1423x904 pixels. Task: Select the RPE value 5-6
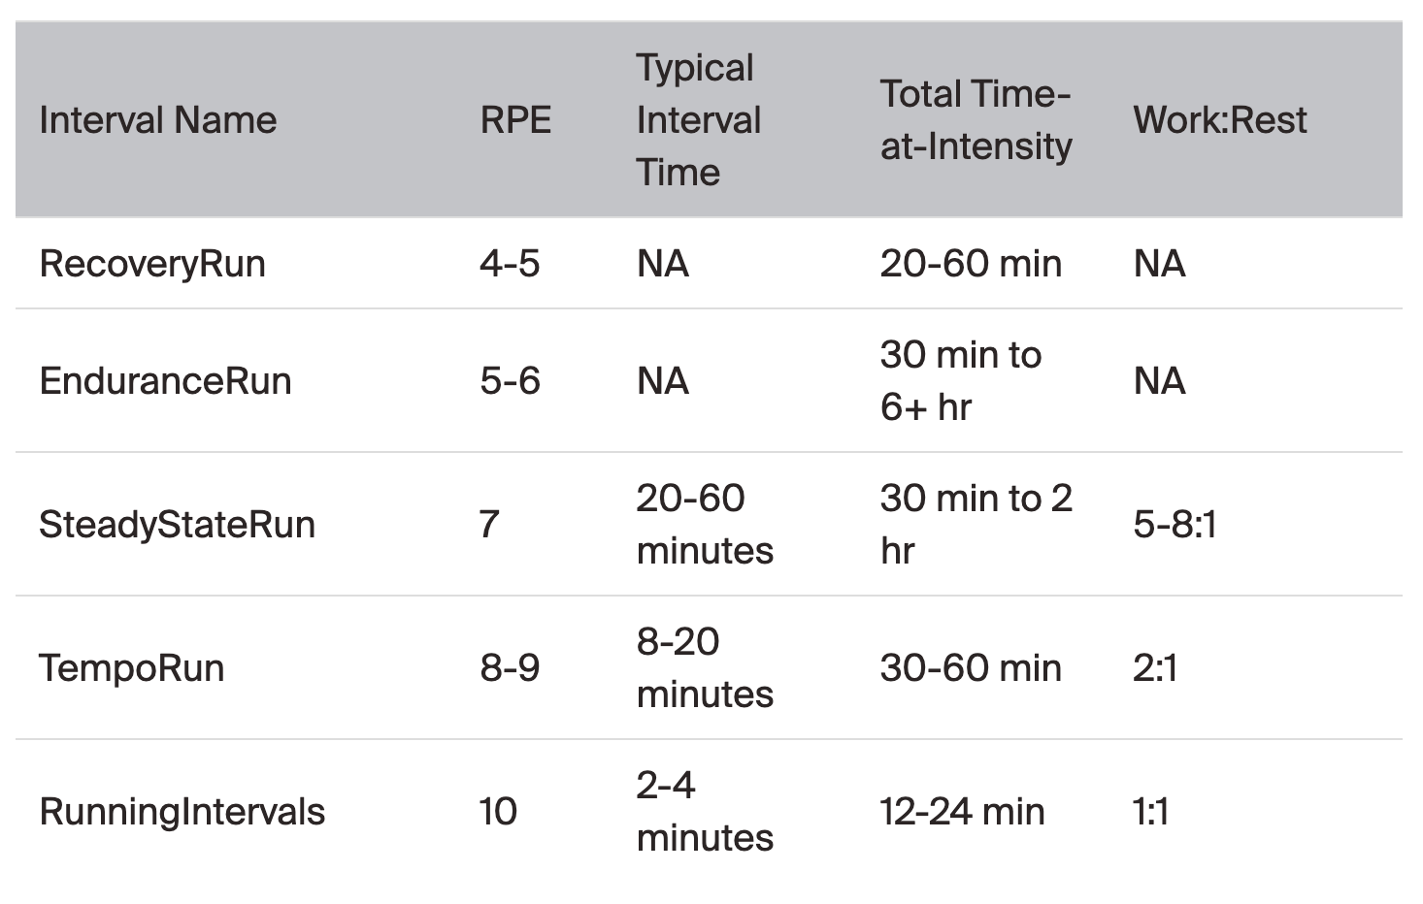(510, 381)
